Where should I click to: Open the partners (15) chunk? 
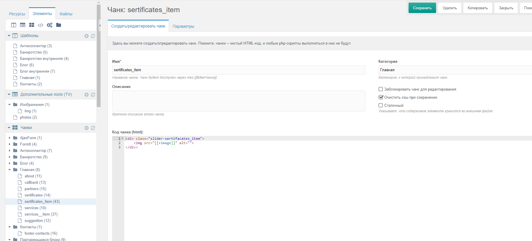coord(35,189)
